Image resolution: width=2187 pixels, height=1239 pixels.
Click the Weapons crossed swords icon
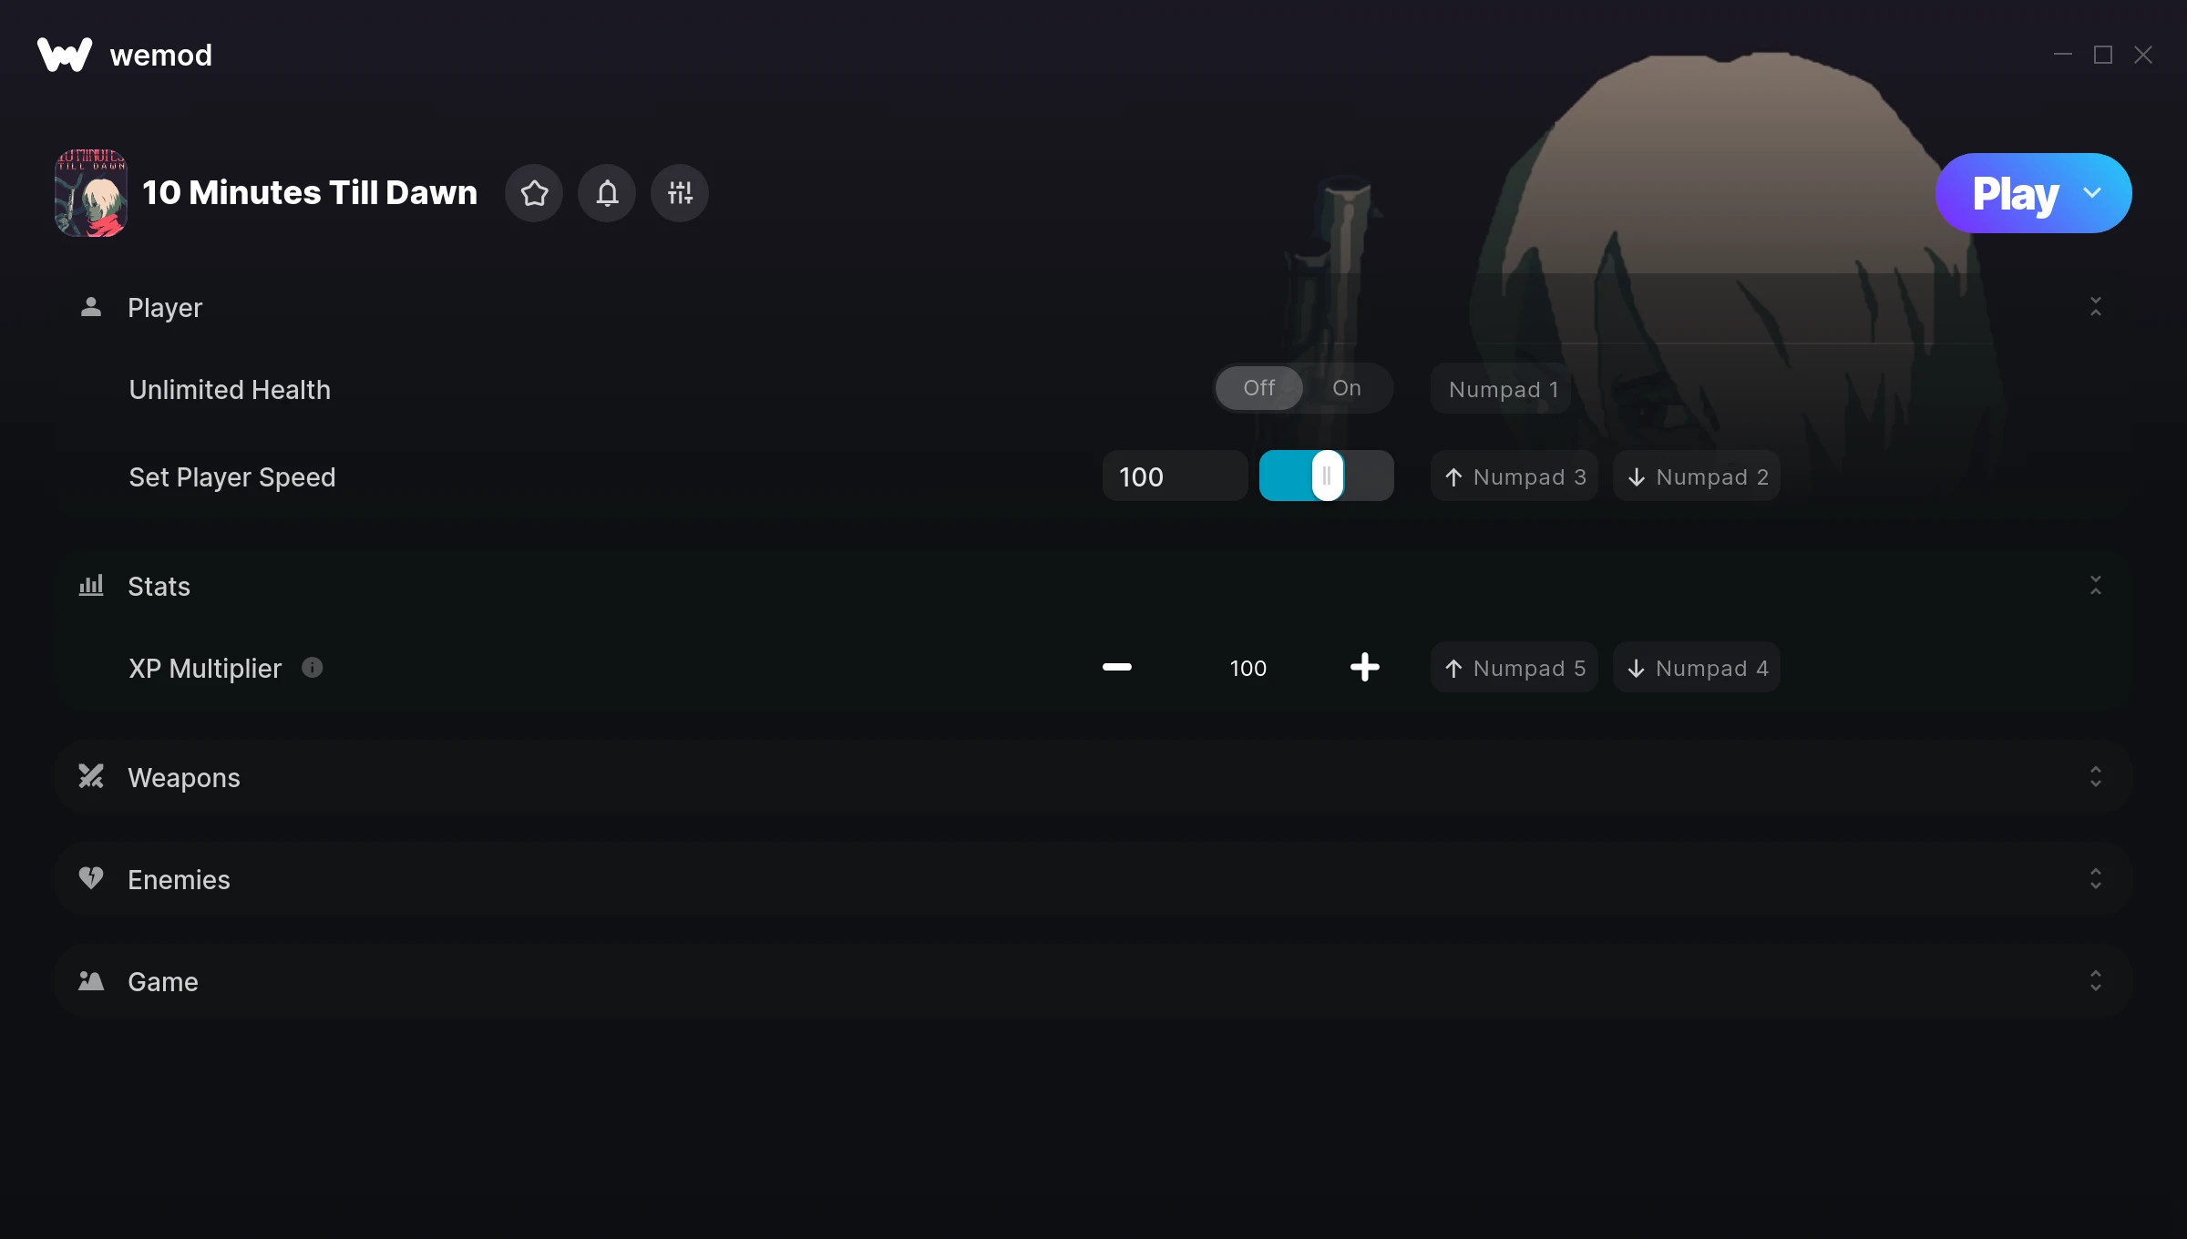click(91, 776)
